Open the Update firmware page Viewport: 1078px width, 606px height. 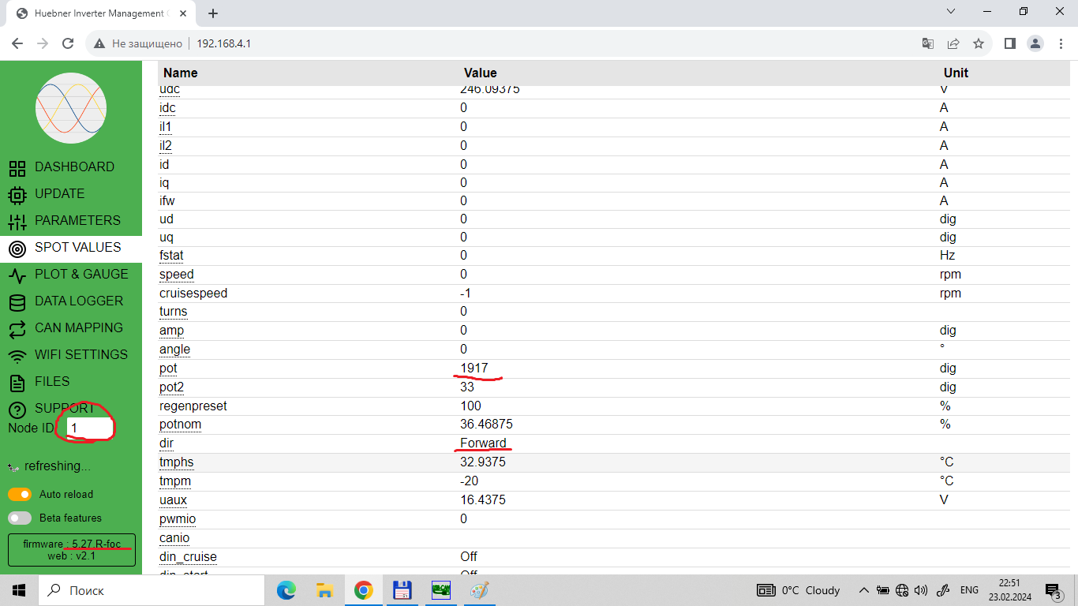click(x=59, y=194)
